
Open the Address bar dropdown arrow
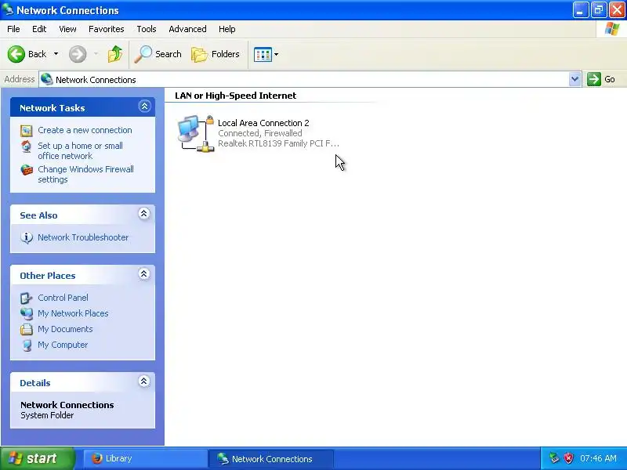574,79
